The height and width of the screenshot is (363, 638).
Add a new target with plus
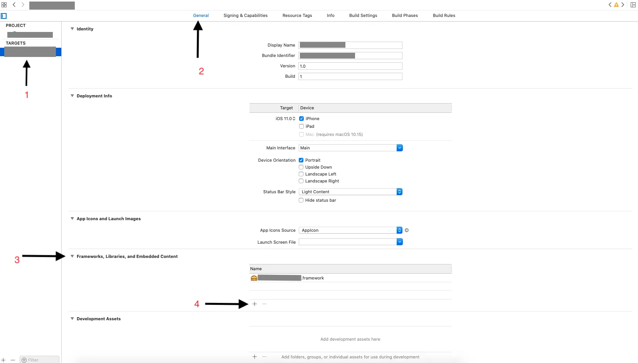3,360
